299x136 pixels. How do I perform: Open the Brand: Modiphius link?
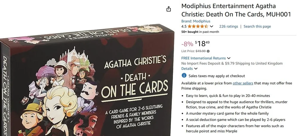[196, 21]
